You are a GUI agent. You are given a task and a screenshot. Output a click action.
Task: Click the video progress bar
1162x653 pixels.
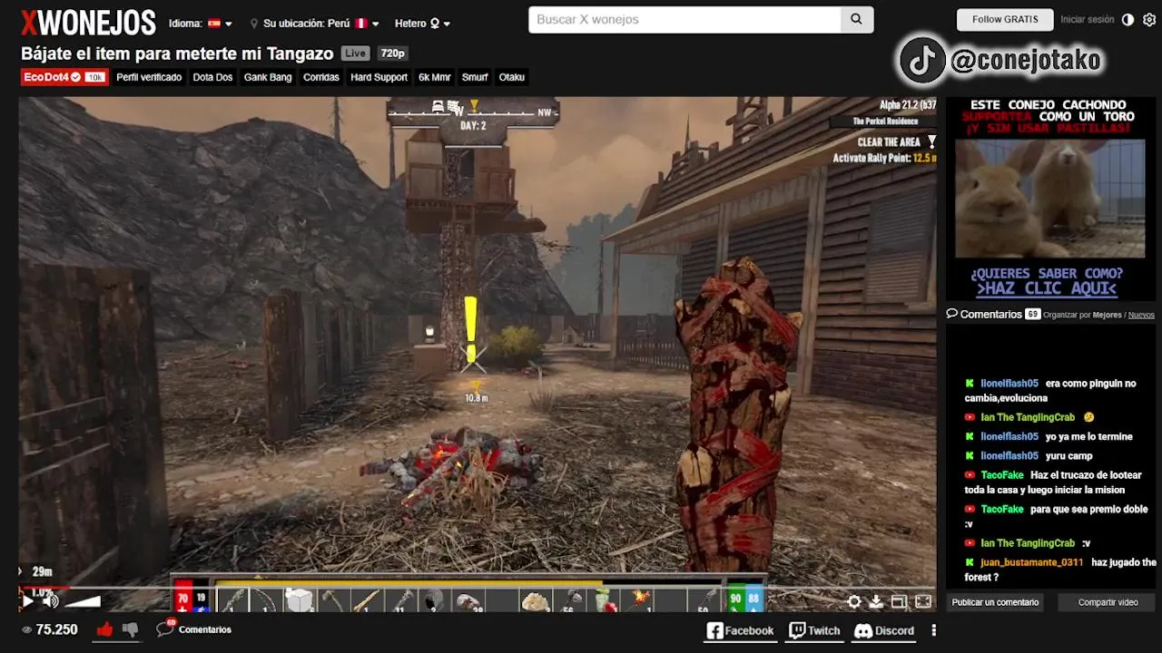(x=478, y=587)
